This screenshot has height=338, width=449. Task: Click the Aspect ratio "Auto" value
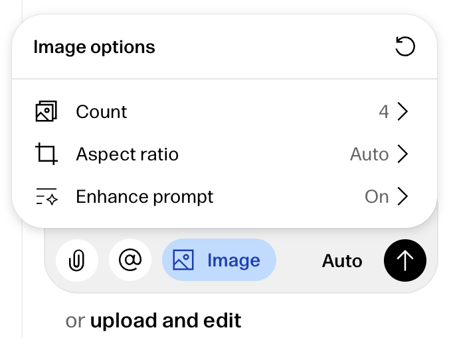tap(369, 154)
